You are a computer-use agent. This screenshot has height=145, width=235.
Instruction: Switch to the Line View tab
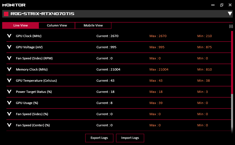(20, 25)
